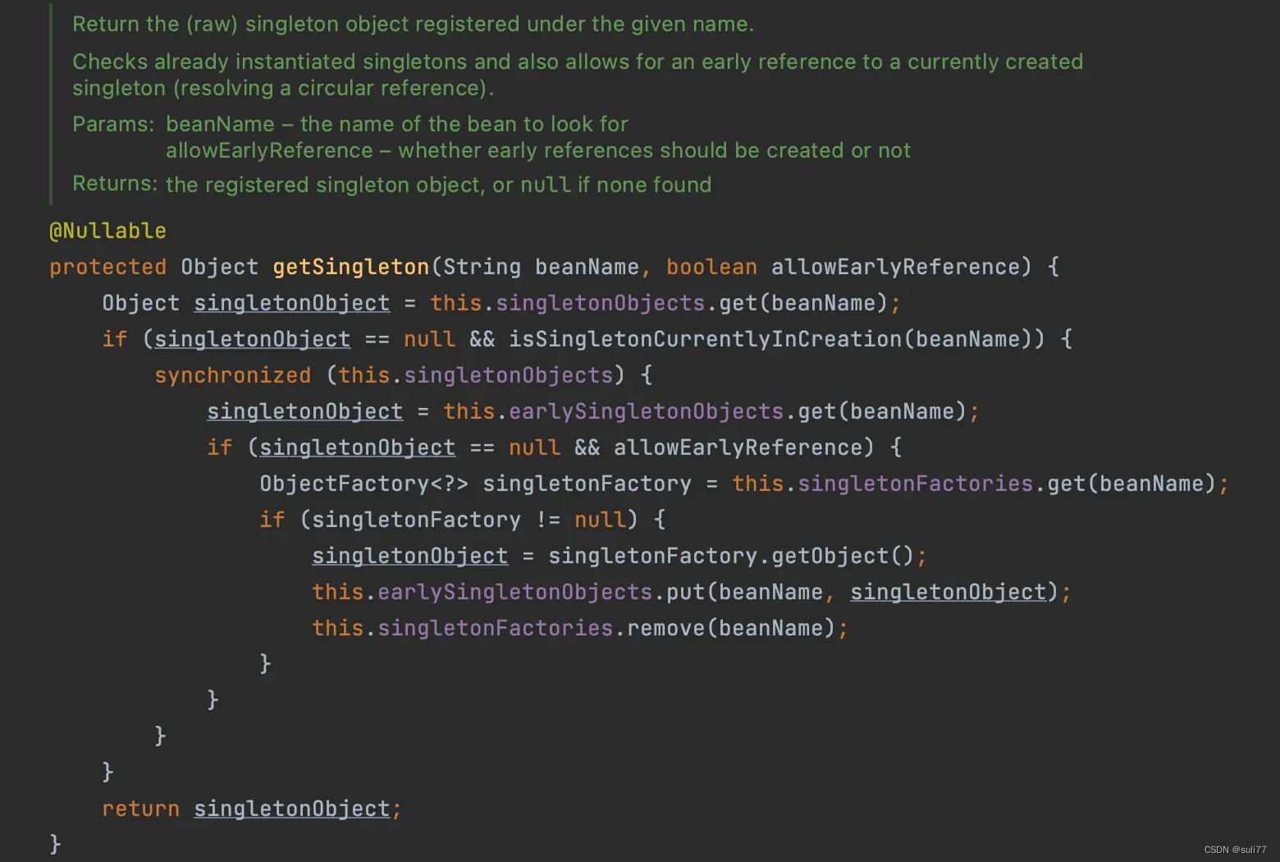This screenshot has height=862, width=1280.
Task: Click earlySingletonObjects in the get(beanName) line
Action: [646, 411]
